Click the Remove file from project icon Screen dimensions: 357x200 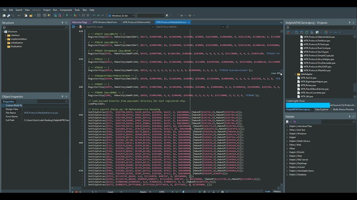click(60, 15)
